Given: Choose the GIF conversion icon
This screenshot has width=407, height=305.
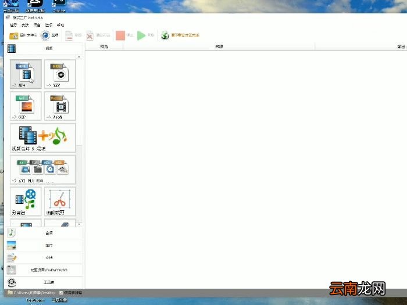Looking at the screenshot, I should pyautogui.click(x=26, y=106).
